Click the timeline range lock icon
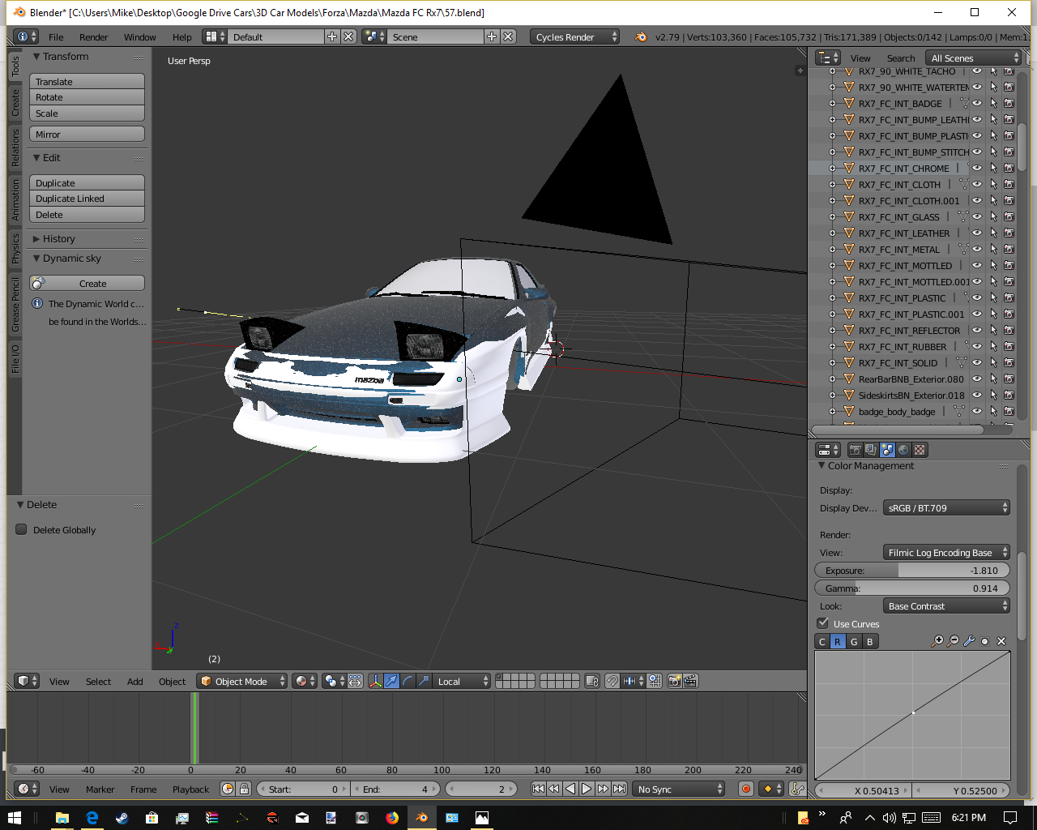This screenshot has height=830, width=1037. pos(244,789)
